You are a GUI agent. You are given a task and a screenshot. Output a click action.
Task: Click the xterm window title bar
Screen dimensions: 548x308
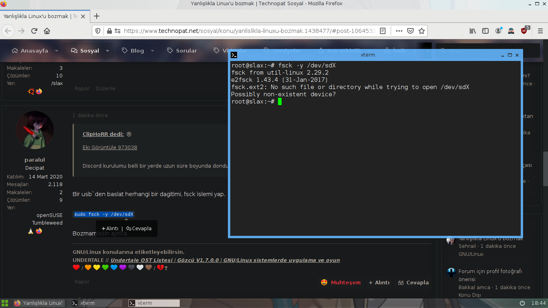pos(367,55)
